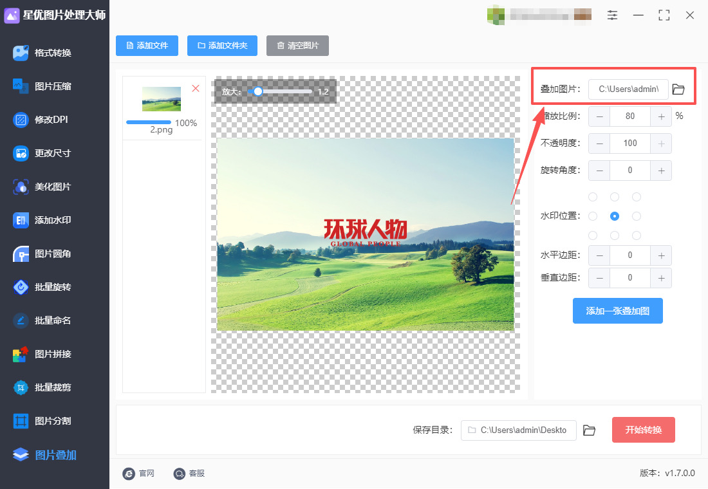This screenshot has height=489, width=708.
Task: Increase 不透明度 opacity with plus
Action: click(x=661, y=143)
